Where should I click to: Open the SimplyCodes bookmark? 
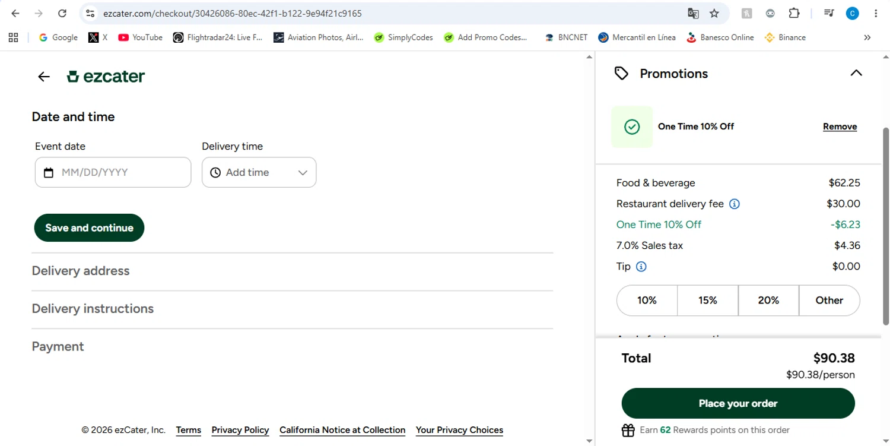(403, 37)
